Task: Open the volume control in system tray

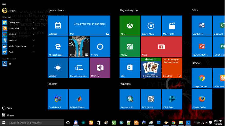Action: pos(206,123)
